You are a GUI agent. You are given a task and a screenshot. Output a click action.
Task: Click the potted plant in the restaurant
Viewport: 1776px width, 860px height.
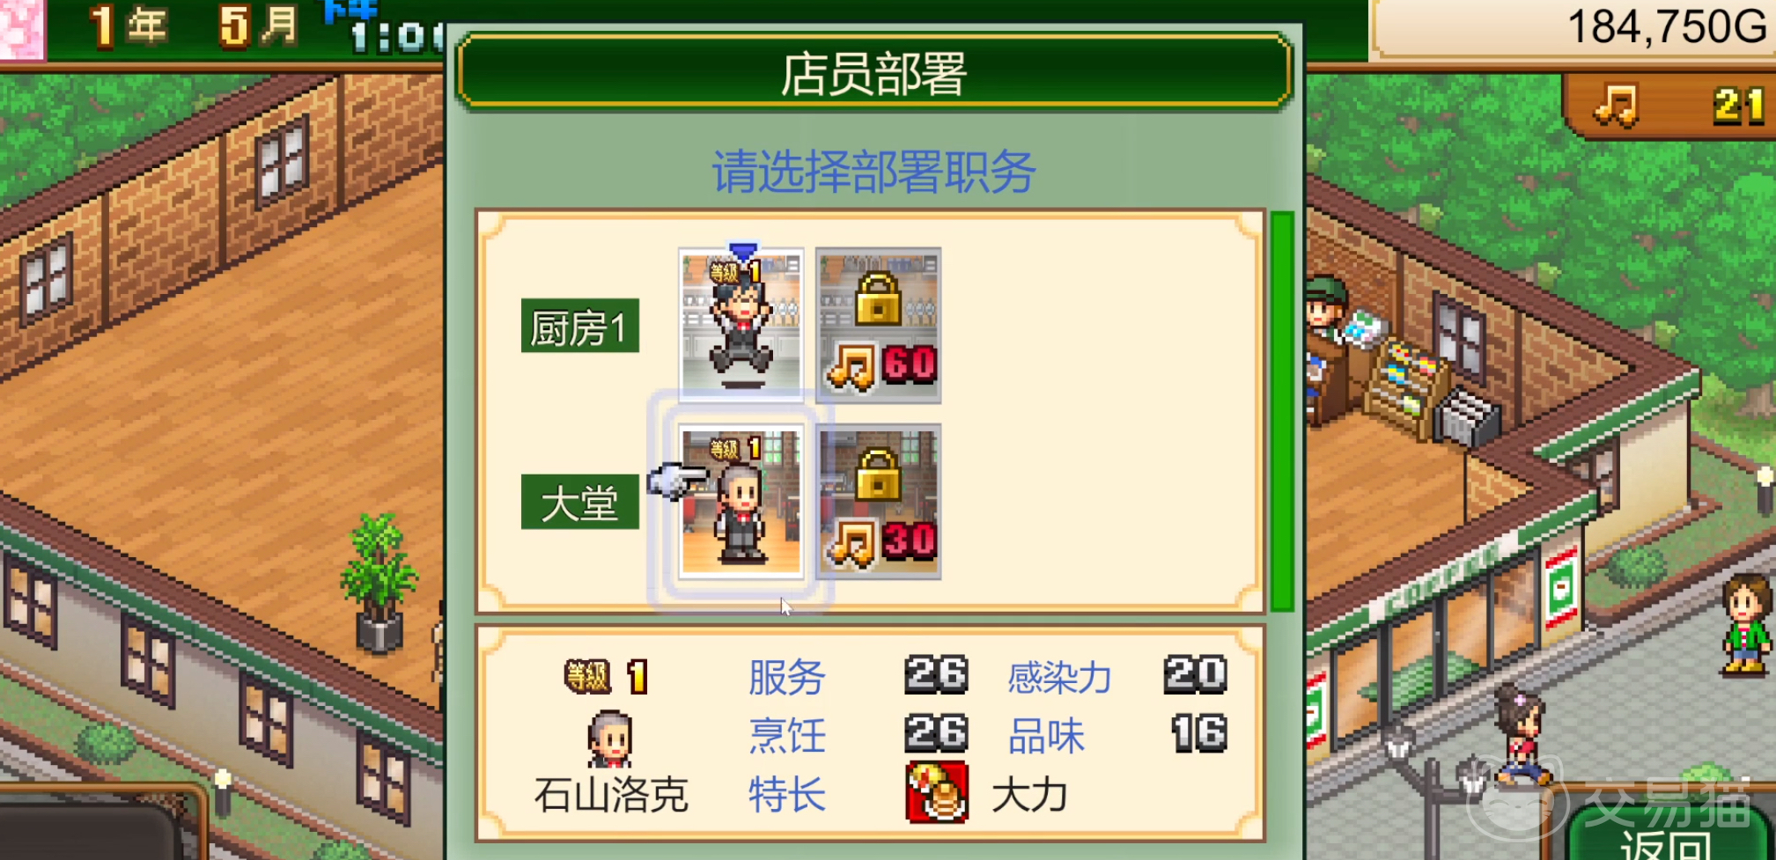click(x=380, y=582)
